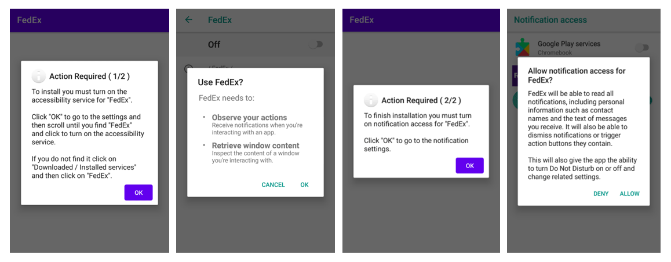Tap OK in Action Required 1/2 dialog
Screen dimensions: 671x262
point(138,192)
